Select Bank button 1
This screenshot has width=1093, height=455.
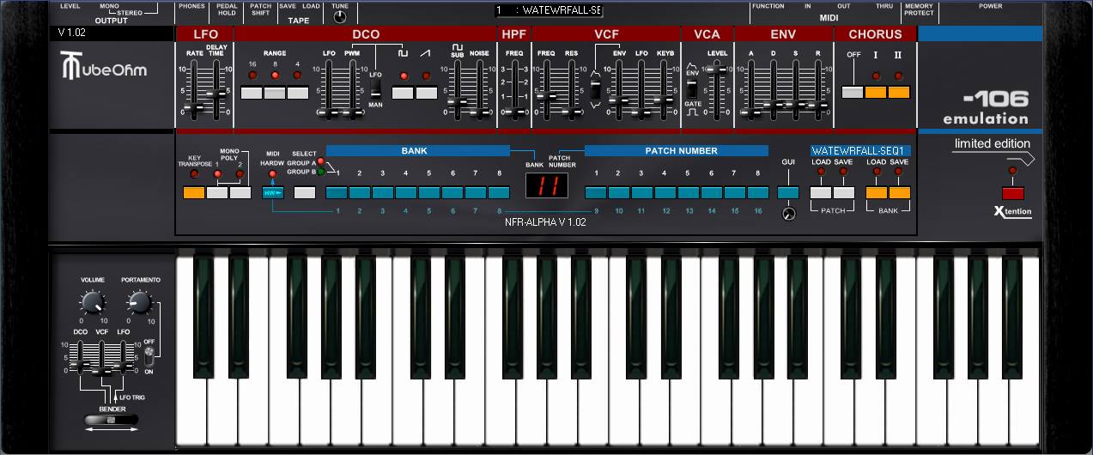coord(337,193)
